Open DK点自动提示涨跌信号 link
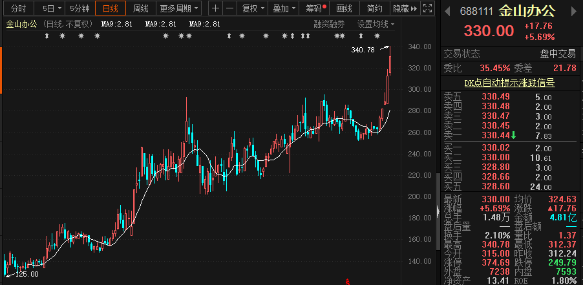Screen dimensions: 583x285 (510, 83)
